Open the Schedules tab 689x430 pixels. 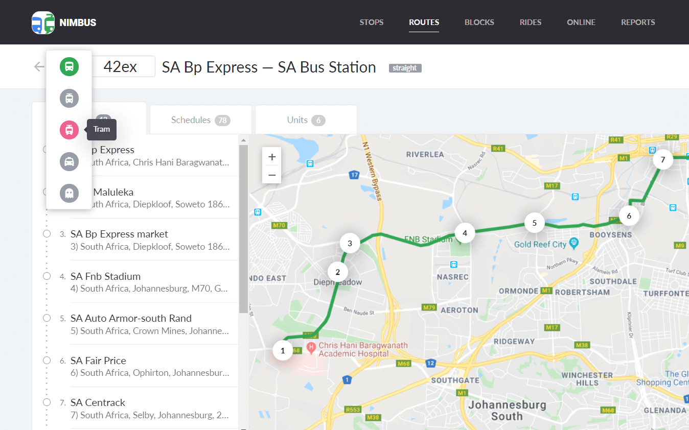click(200, 120)
